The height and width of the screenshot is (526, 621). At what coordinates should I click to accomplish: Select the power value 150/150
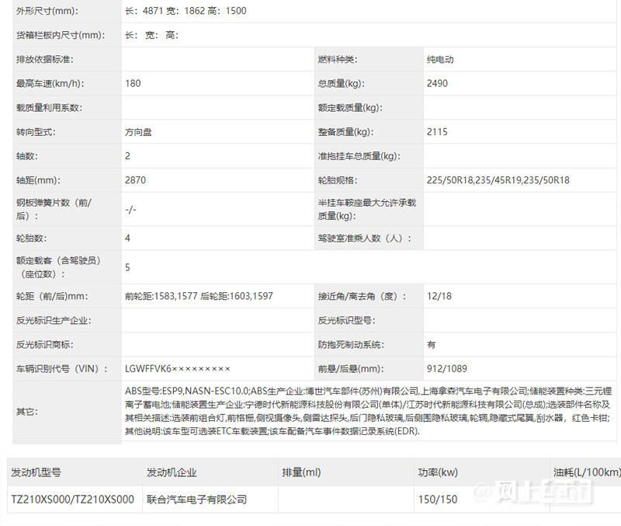(x=438, y=500)
